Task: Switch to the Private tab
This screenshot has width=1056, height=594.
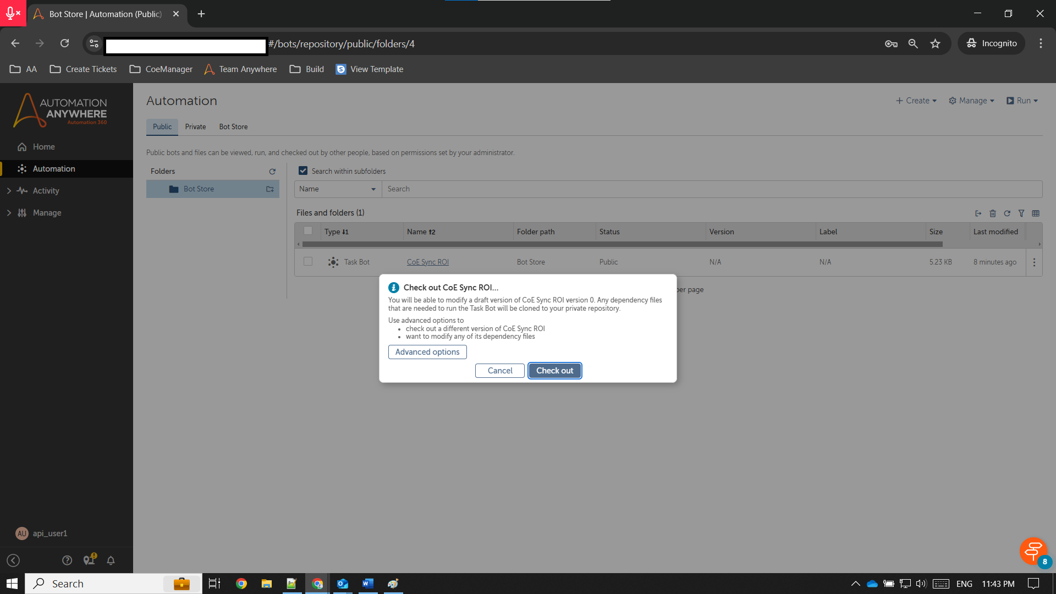Action: [195, 127]
